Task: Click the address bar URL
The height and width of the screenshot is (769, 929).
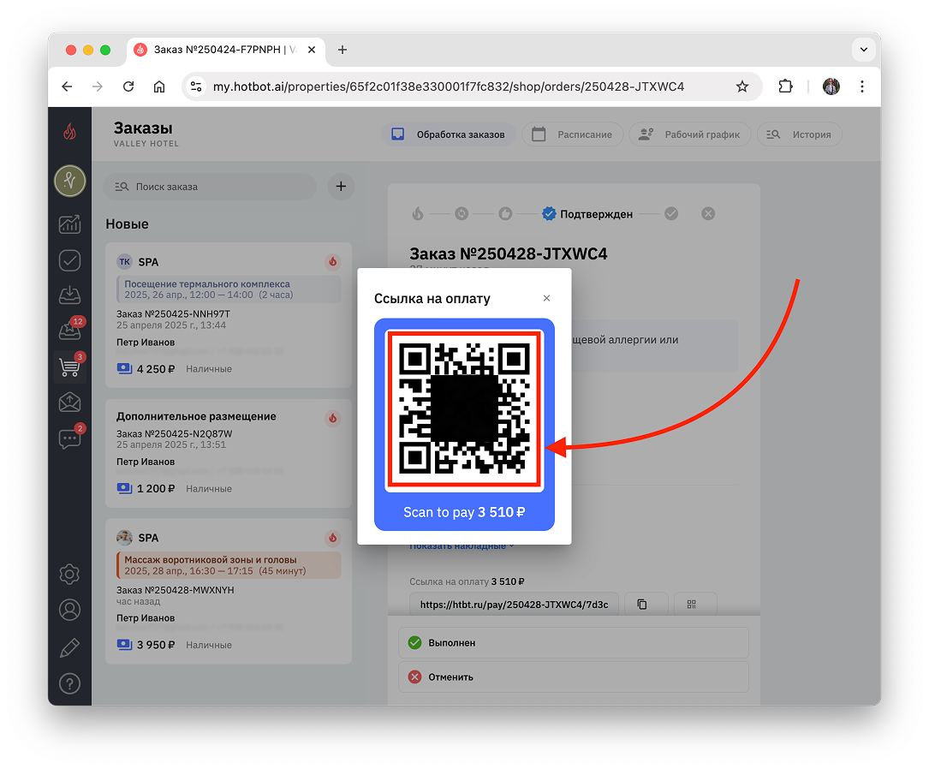Action: (x=449, y=86)
